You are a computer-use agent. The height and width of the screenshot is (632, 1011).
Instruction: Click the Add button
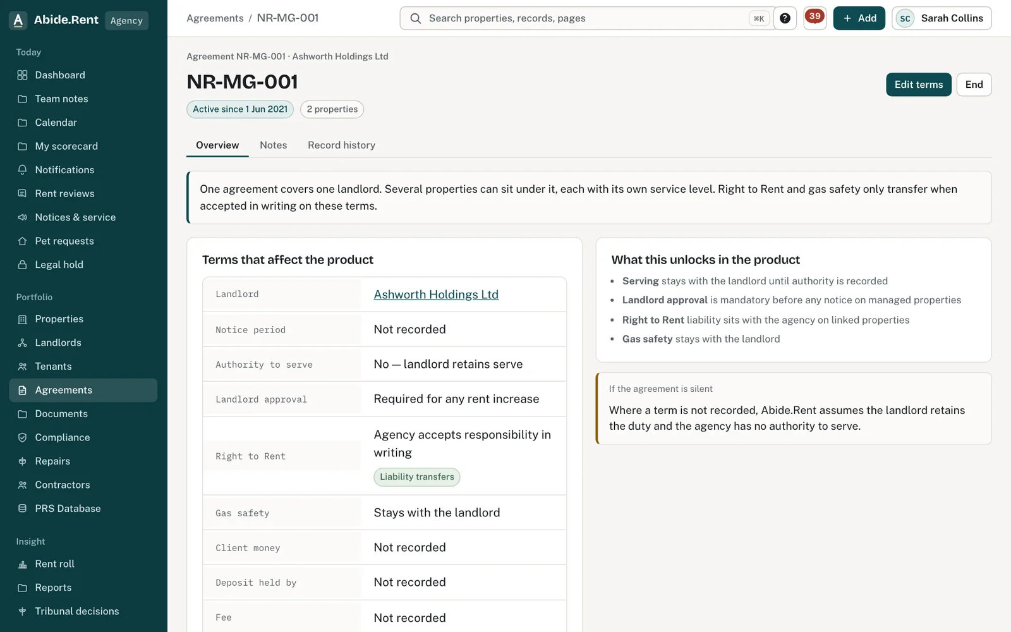pyautogui.click(x=859, y=18)
